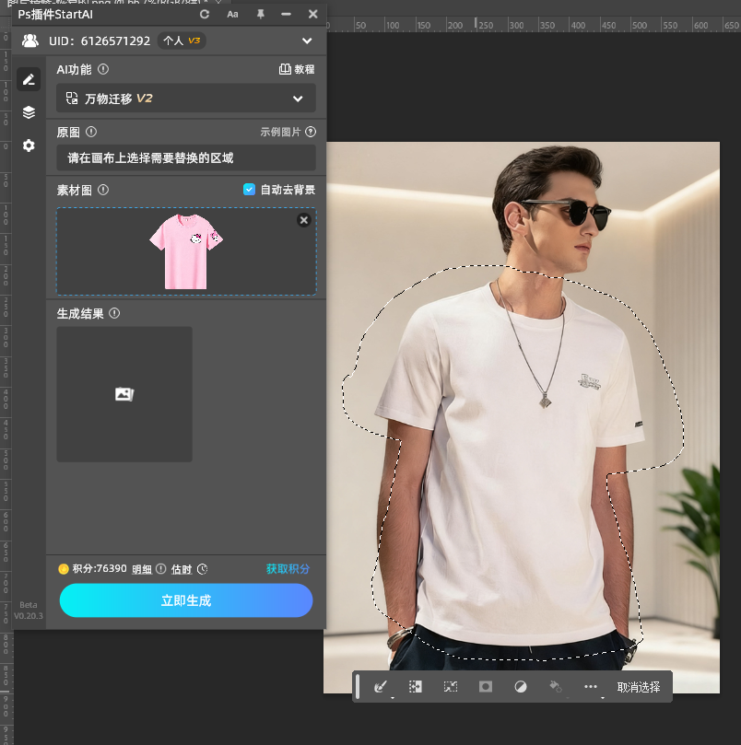The image size is (741, 745).
Task: Open the 明细 points details link
Action: click(142, 569)
